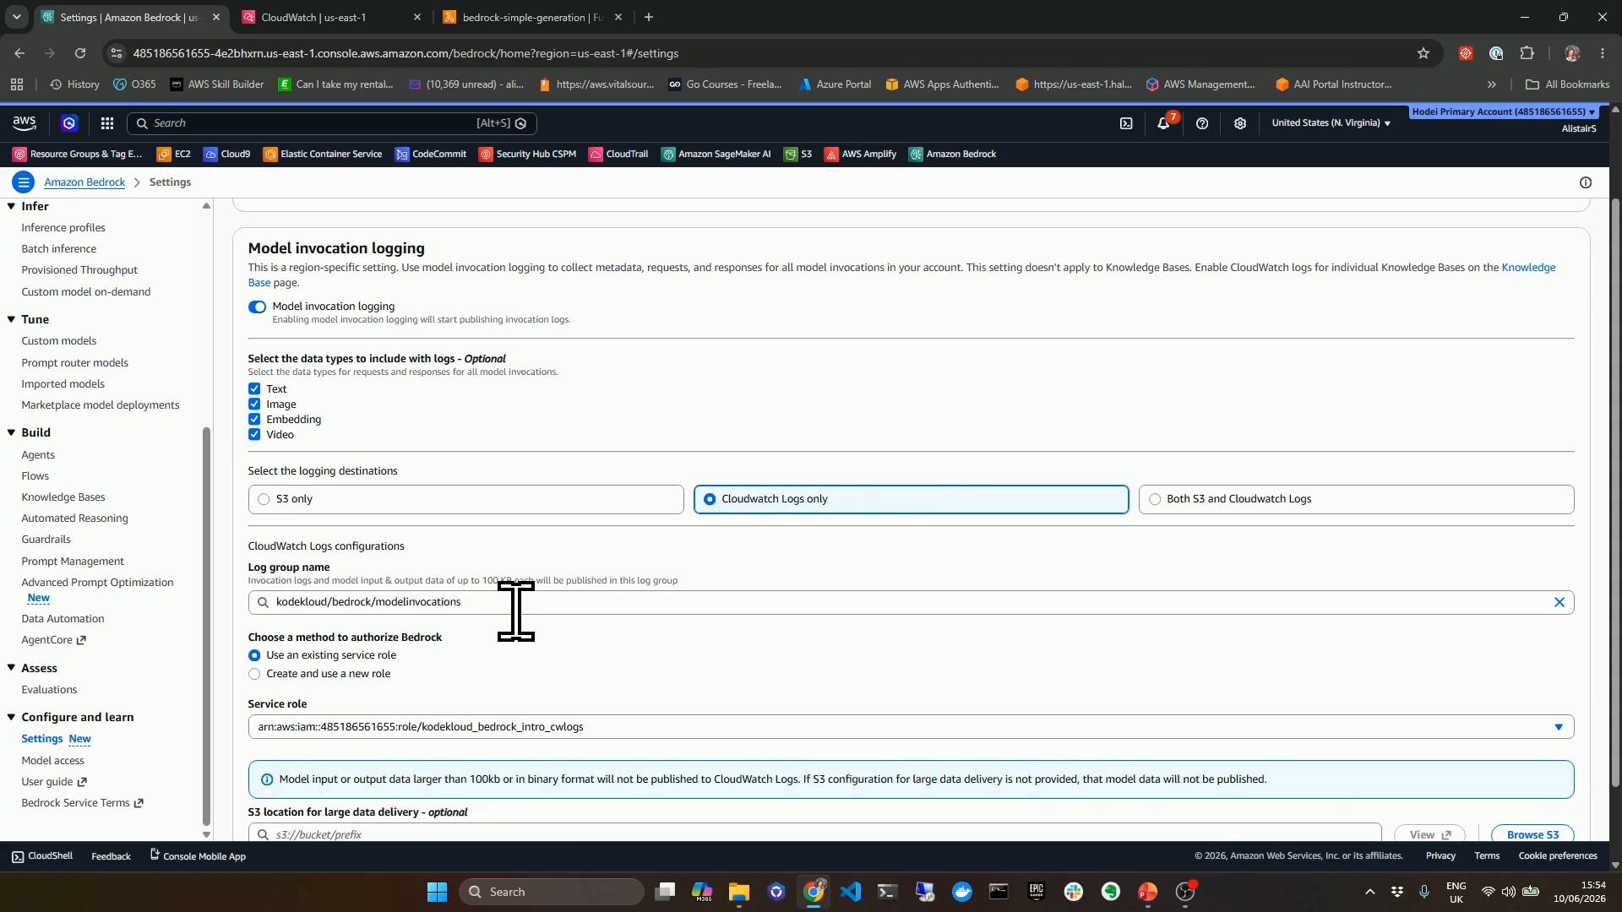This screenshot has width=1622, height=912.
Task: Open AWS CloudShell icon in top bar
Action: (1126, 123)
